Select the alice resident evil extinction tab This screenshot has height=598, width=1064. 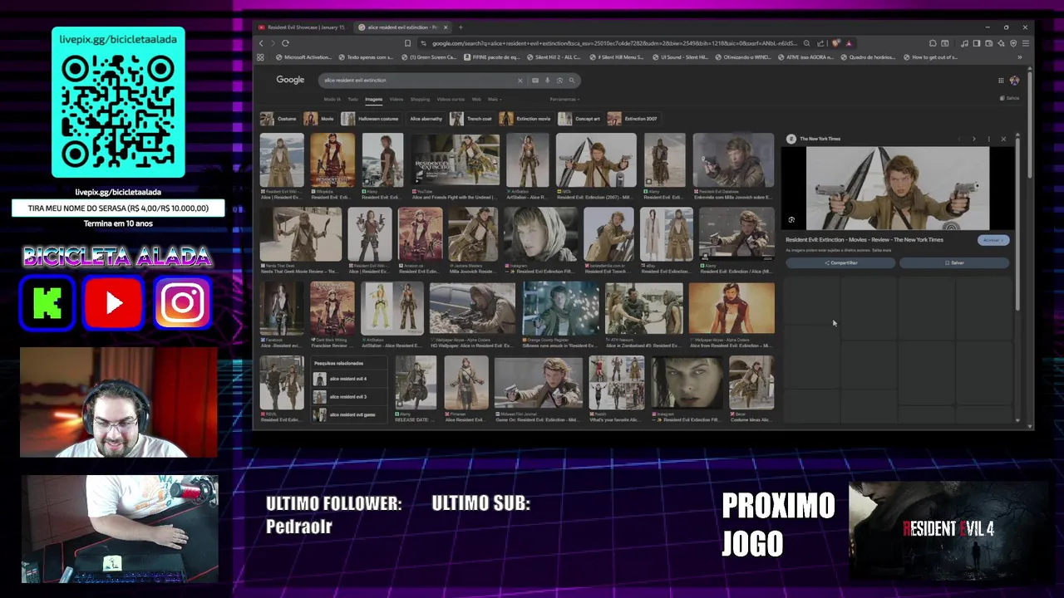(x=402, y=27)
